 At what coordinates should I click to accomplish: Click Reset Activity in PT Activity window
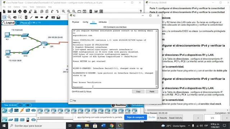tap(176, 118)
